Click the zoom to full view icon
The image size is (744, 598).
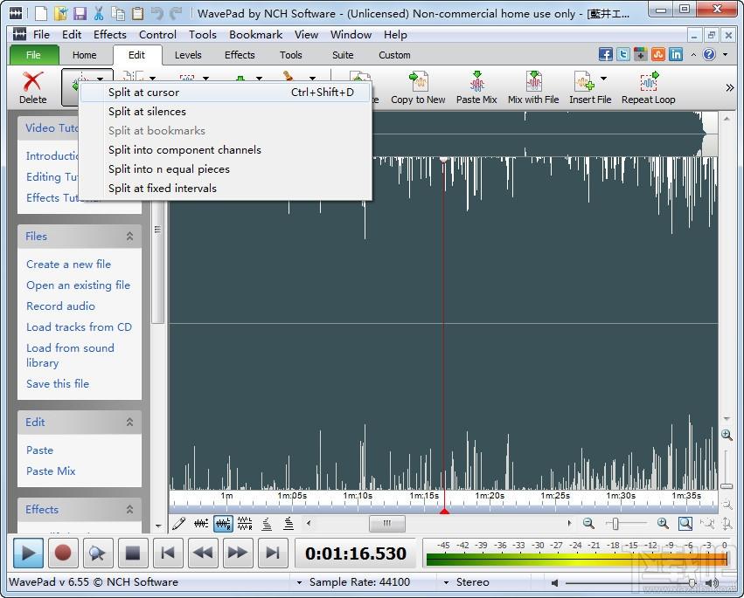(x=685, y=524)
